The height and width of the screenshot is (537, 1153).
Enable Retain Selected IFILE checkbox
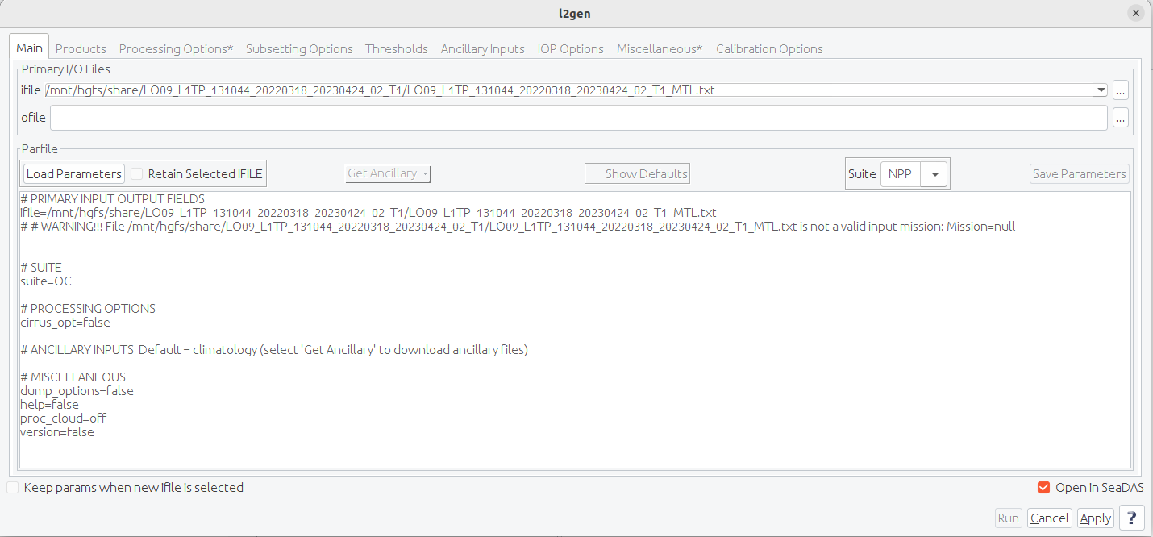click(x=137, y=173)
